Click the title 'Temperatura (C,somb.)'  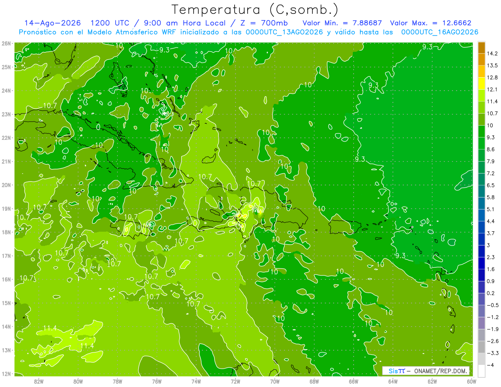click(x=255, y=10)
